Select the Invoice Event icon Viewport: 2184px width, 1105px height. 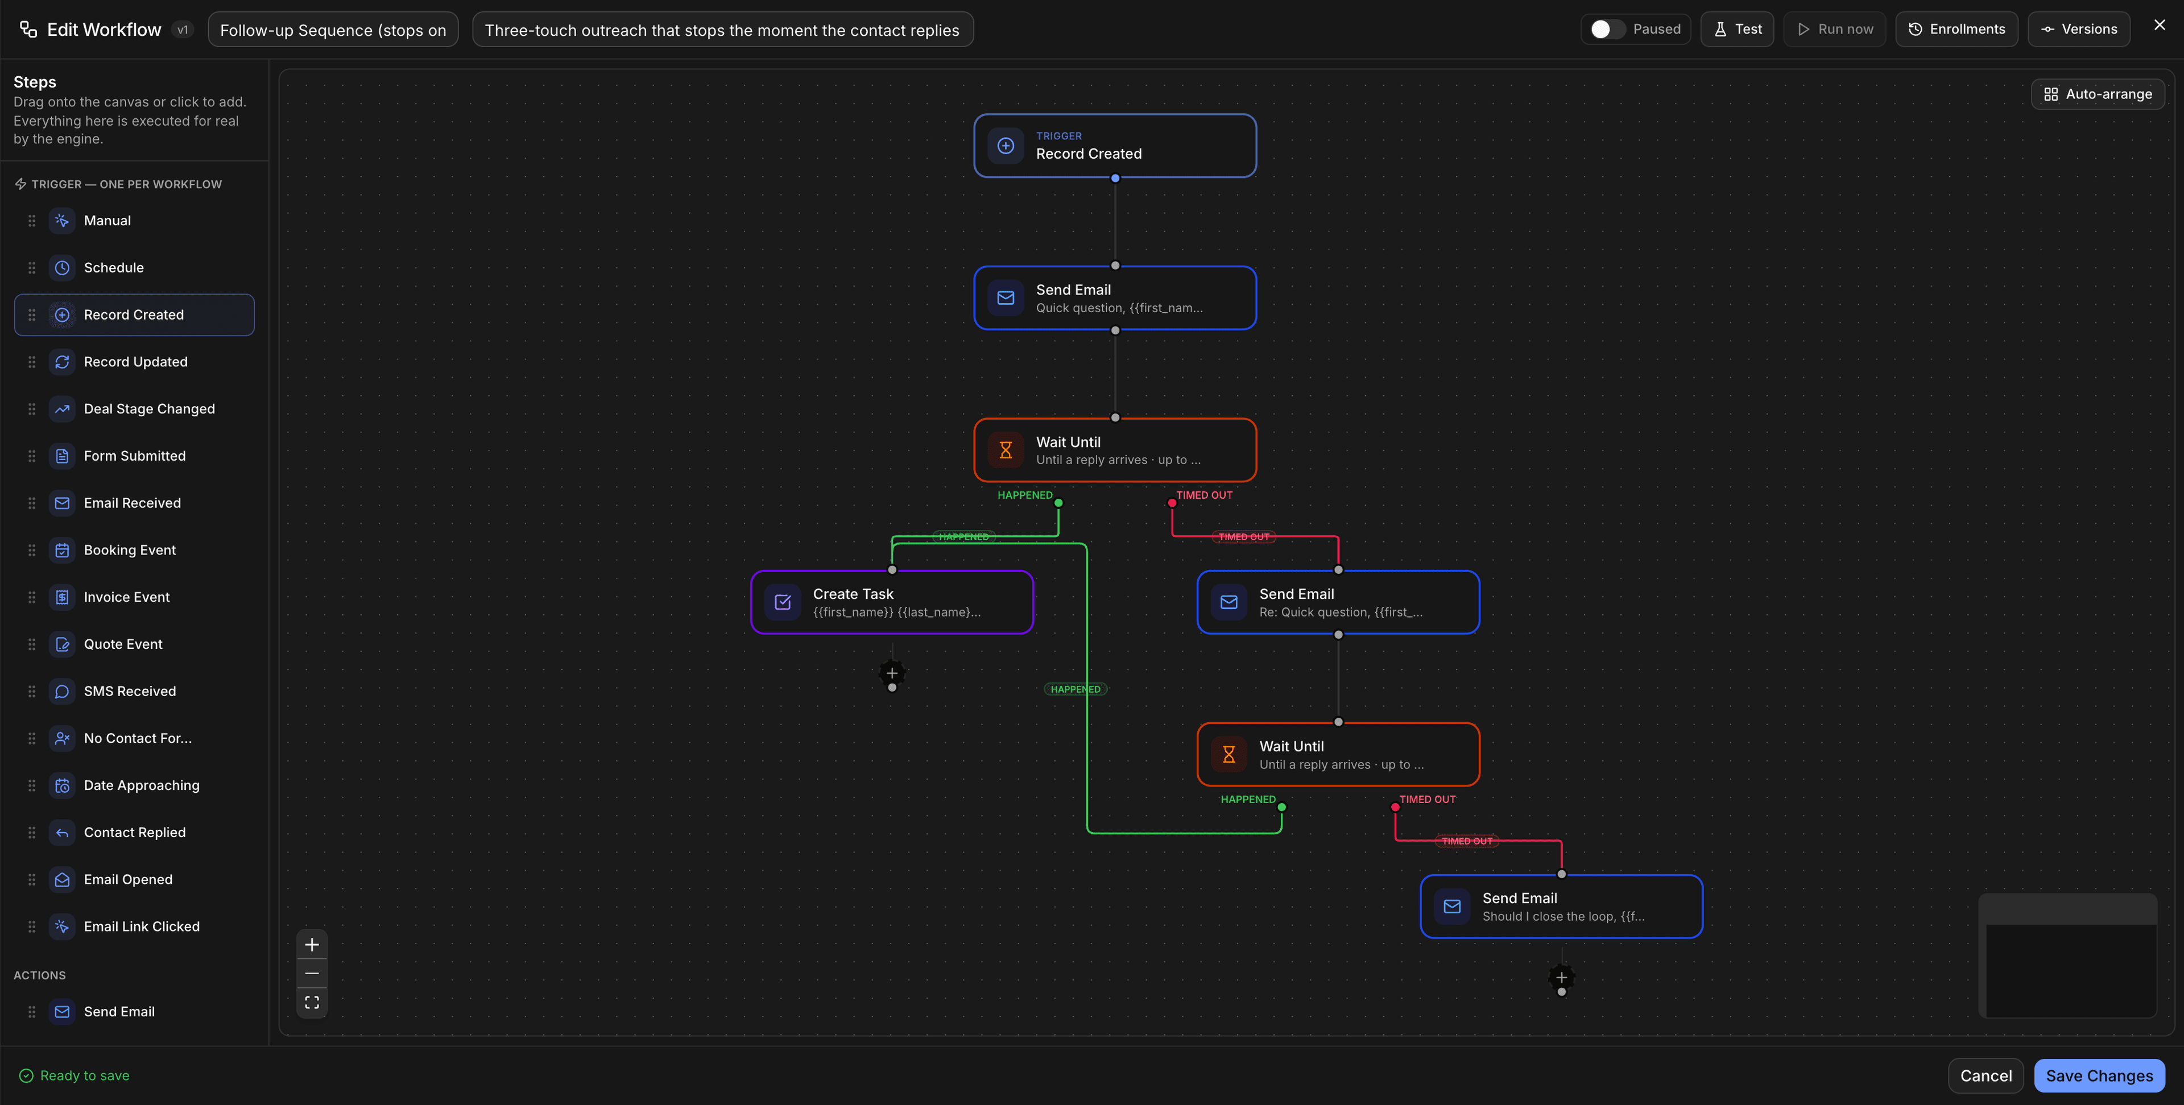click(62, 597)
